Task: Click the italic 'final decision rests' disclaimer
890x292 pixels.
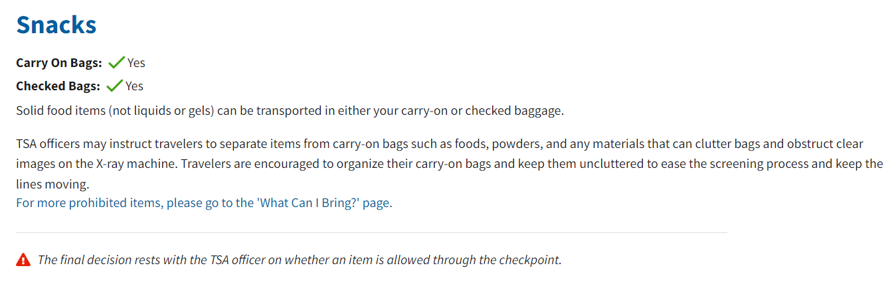Action: coord(300,259)
